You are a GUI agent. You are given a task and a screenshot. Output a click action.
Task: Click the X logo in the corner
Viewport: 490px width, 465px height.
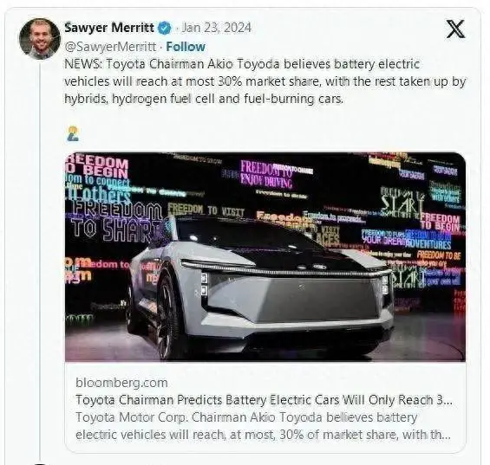click(455, 29)
